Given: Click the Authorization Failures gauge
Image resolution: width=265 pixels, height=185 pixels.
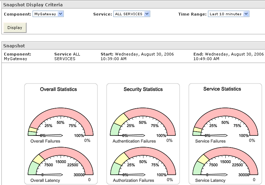Looking at the screenshot, I should point(143,161).
